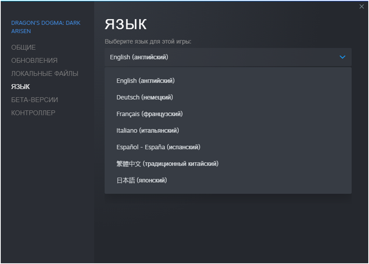Open the DRAGON'S DOGMA: DARK ARISEN link
Screen dimensions: 369x264
(x=46, y=27)
